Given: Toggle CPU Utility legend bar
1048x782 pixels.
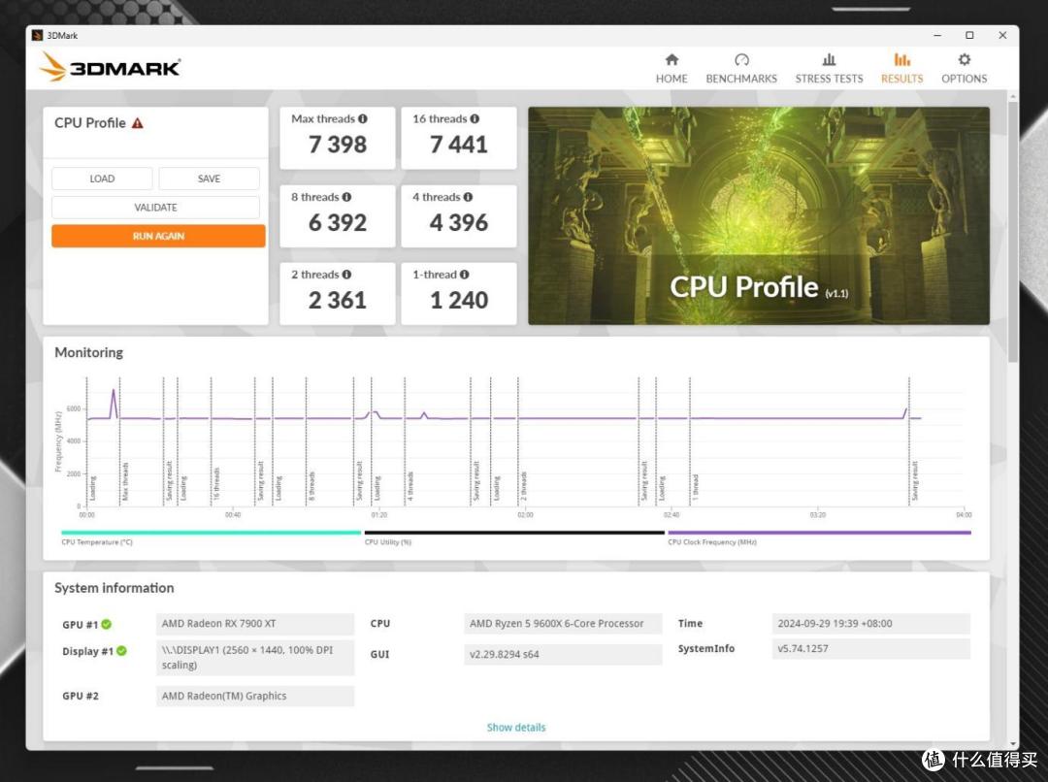Looking at the screenshot, I should tap(514, 533).
